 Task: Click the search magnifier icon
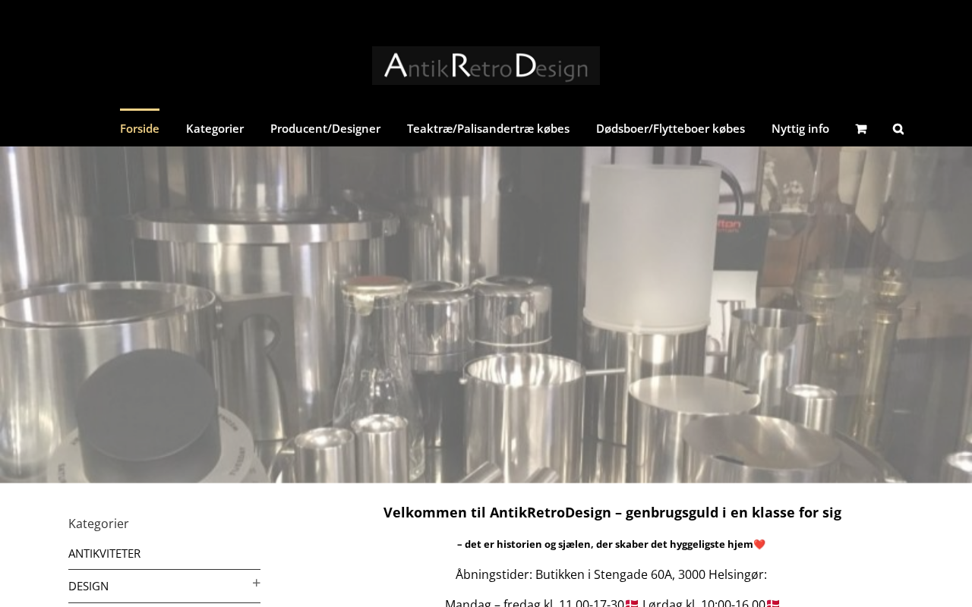click(898, 128)
